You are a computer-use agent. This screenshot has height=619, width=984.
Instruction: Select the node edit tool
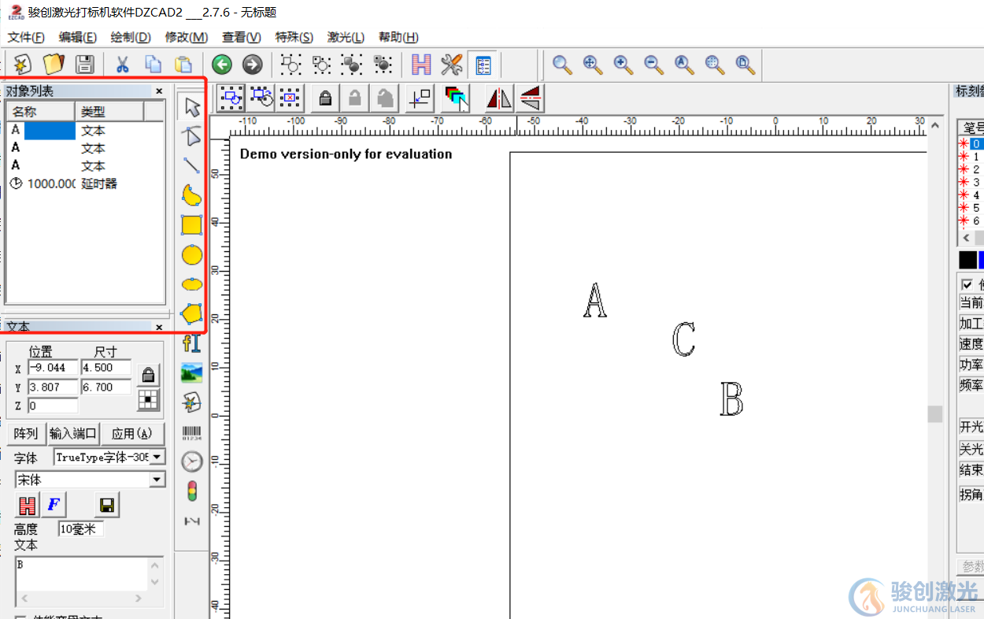pos(191,136)
